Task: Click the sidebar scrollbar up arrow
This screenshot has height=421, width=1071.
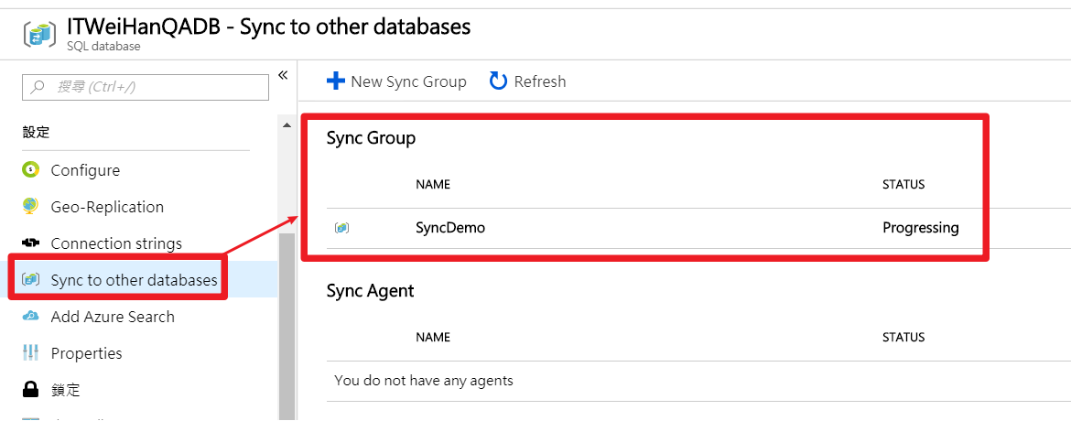Action: (287, 125)
